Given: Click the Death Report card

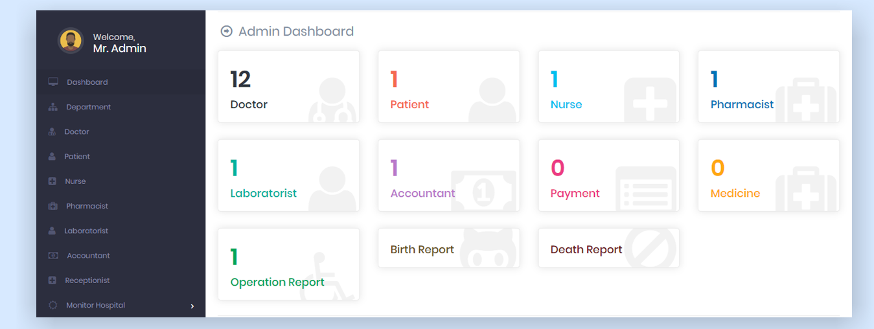Looking at the screenshot, I should click(x=608, y=248).
